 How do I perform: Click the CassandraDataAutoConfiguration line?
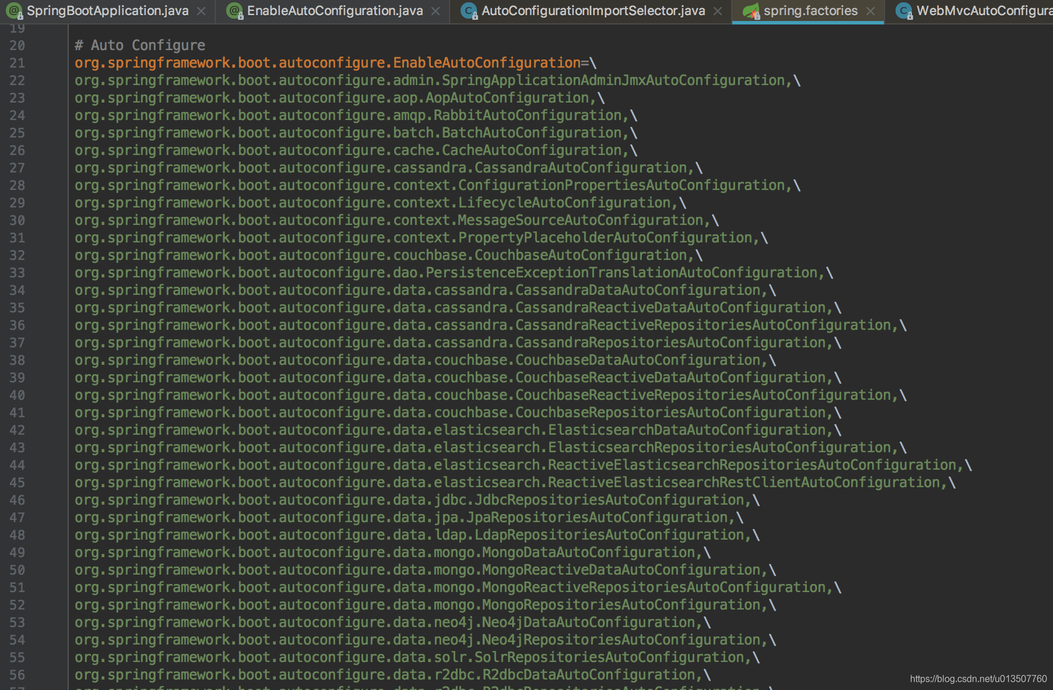(x=425, y=290)
